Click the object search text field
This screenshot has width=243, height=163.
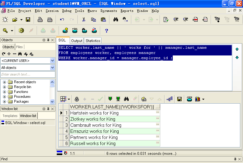tap(28, 74)
